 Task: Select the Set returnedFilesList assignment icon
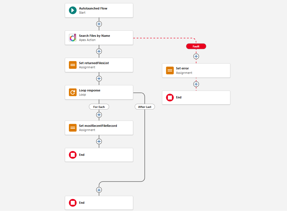pyautogui.click(x=73, y=65)
